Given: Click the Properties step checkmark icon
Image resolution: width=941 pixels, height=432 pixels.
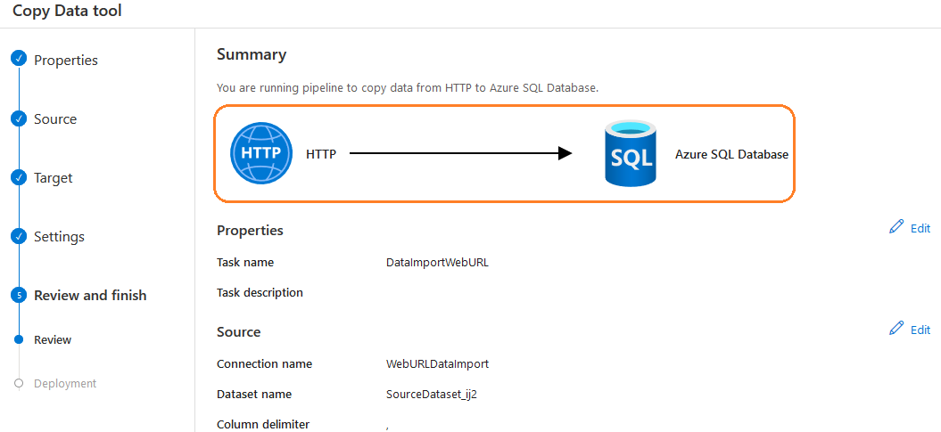Looking at the screenshot, I should [19, 60].
